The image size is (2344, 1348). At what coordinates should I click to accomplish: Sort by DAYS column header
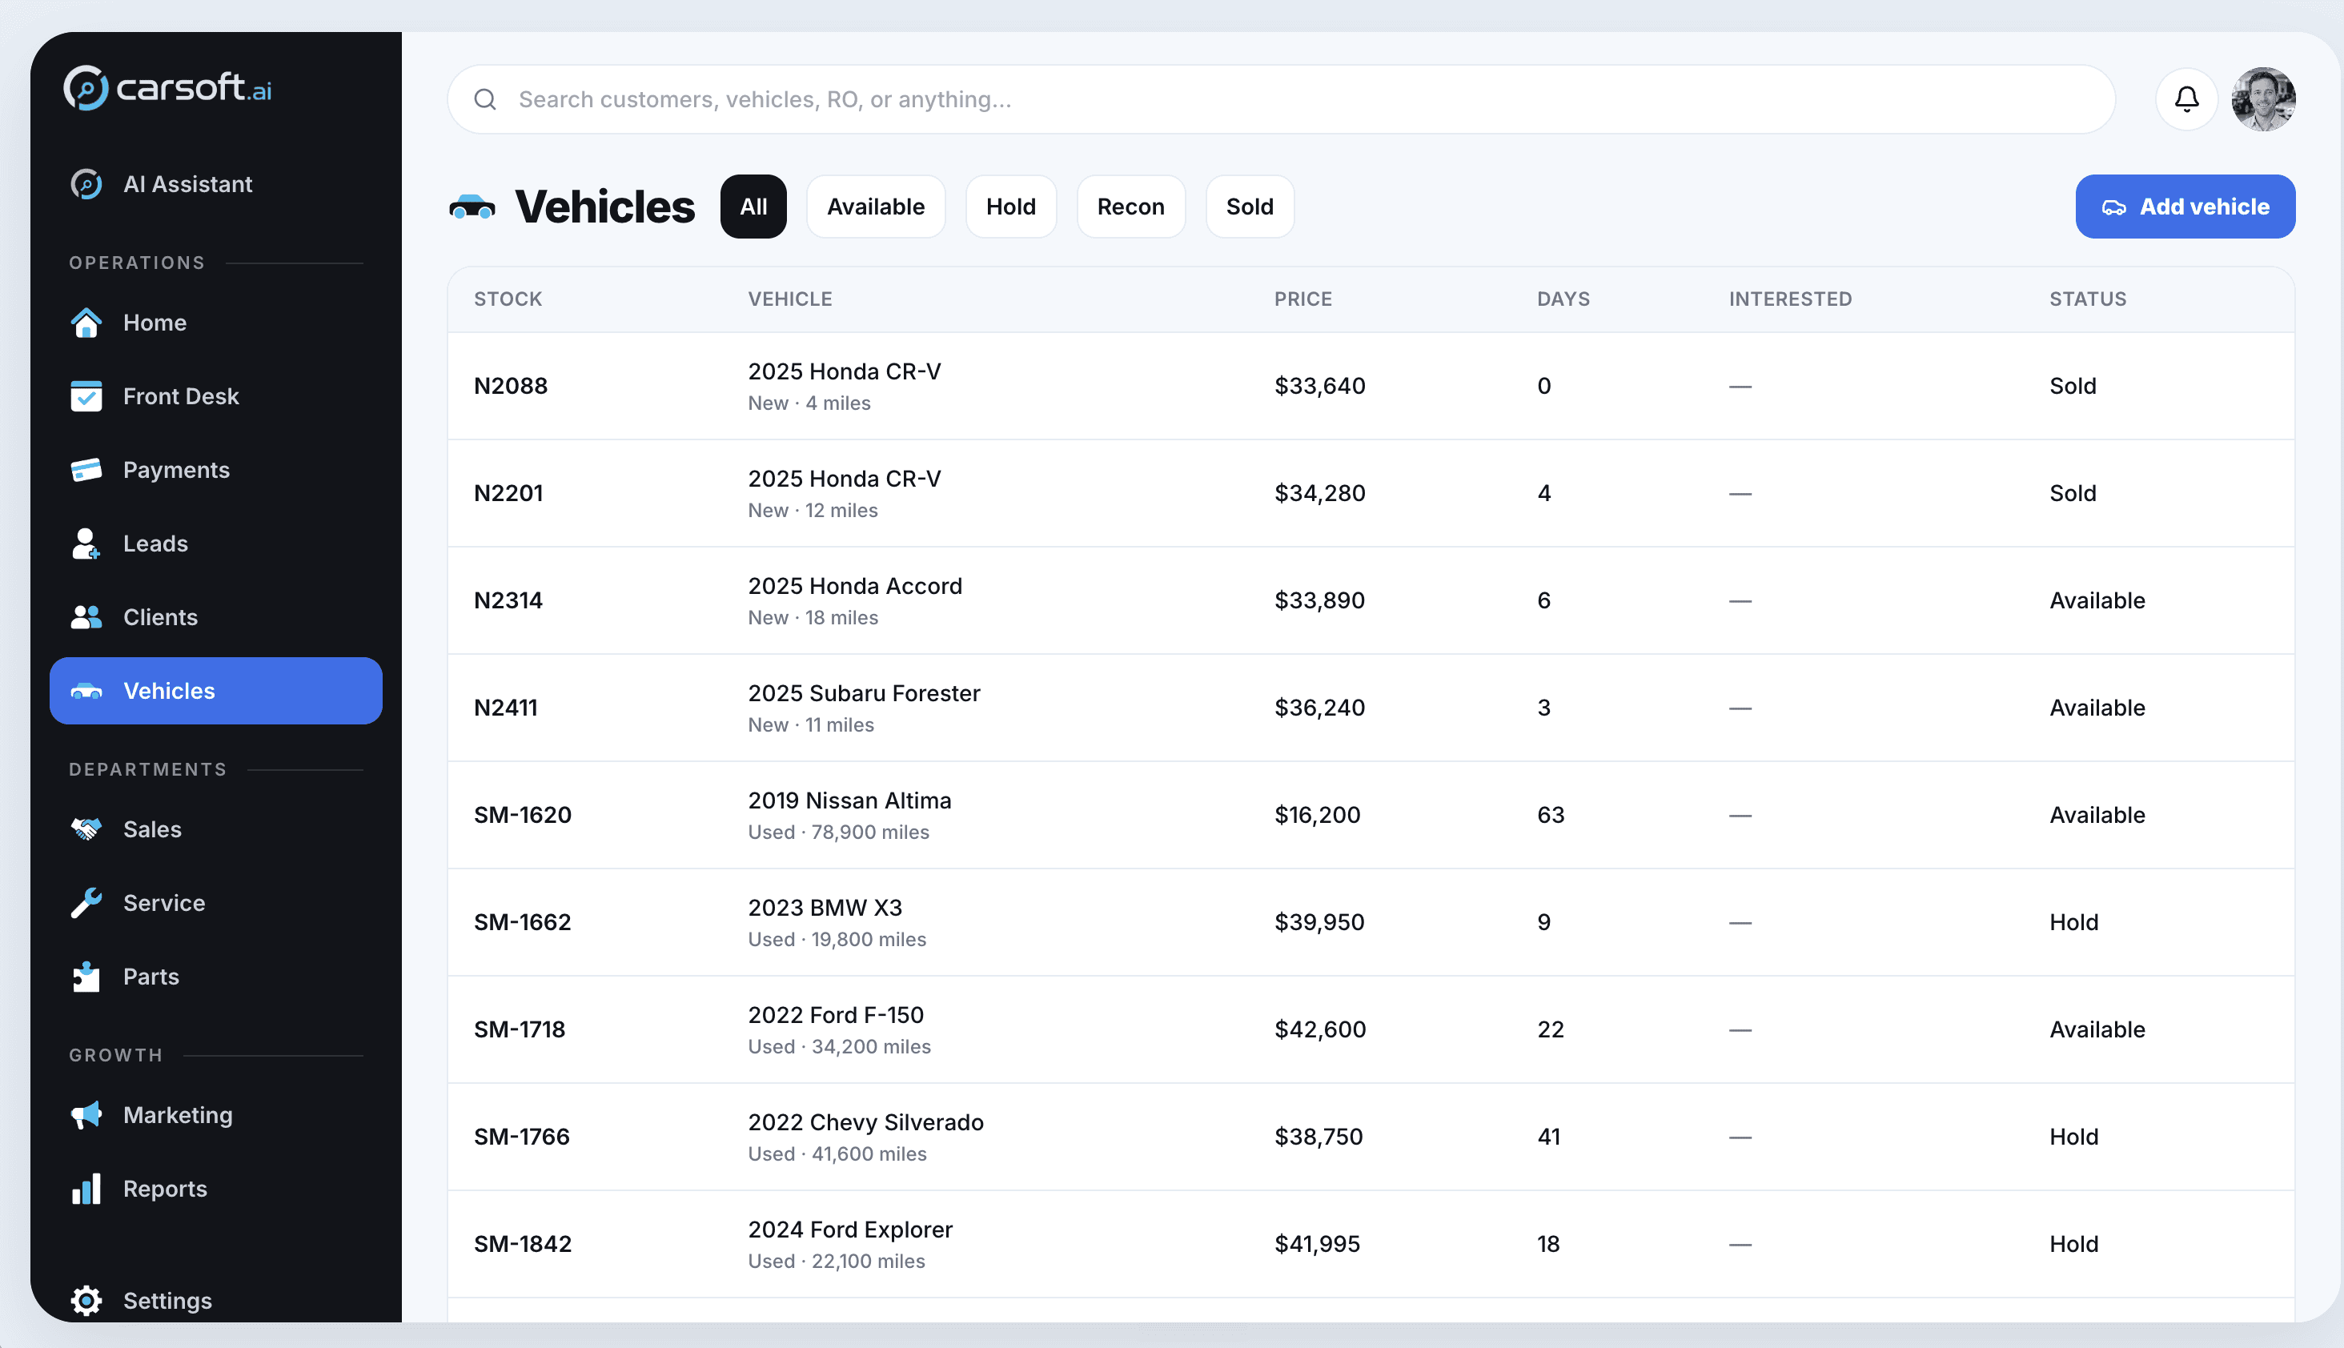1563,299
